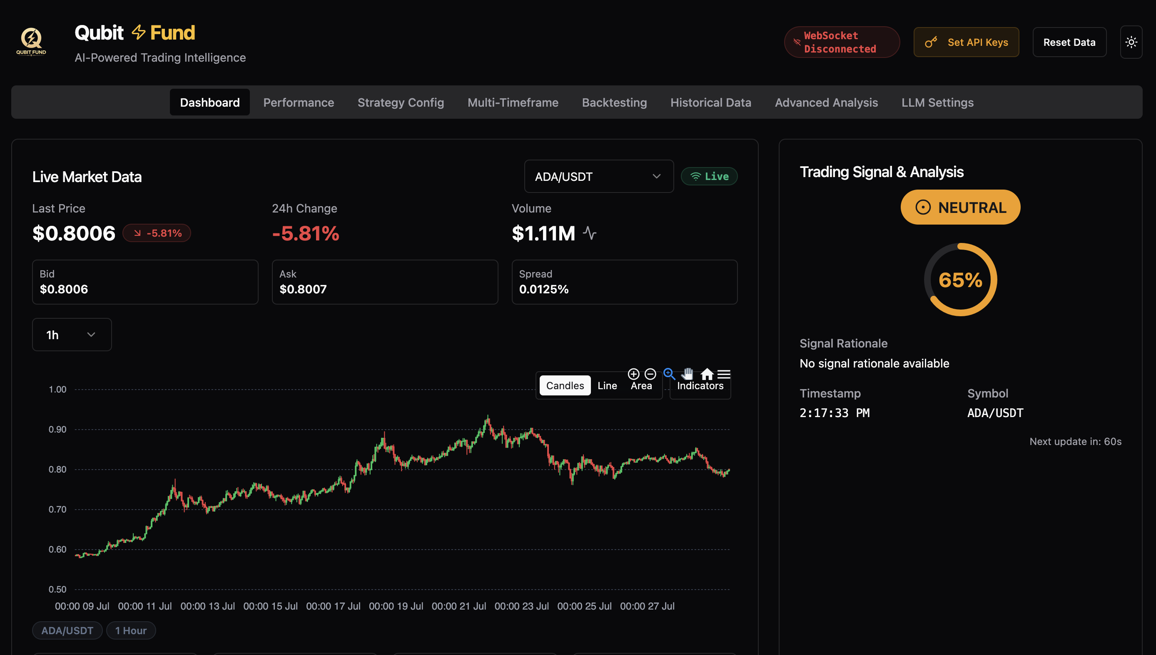Open the hamburger menu on the chart toolbar
Screen dimensions: 1156x655
click(724, 374)
